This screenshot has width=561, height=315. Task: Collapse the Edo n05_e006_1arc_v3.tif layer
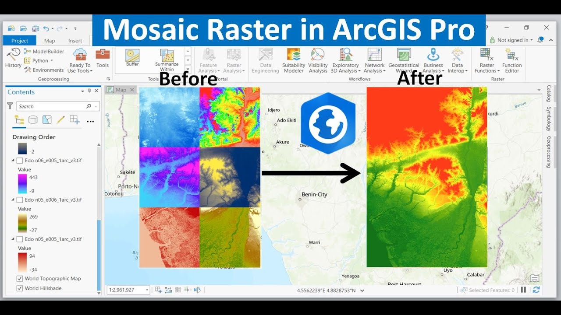(13, 200)
